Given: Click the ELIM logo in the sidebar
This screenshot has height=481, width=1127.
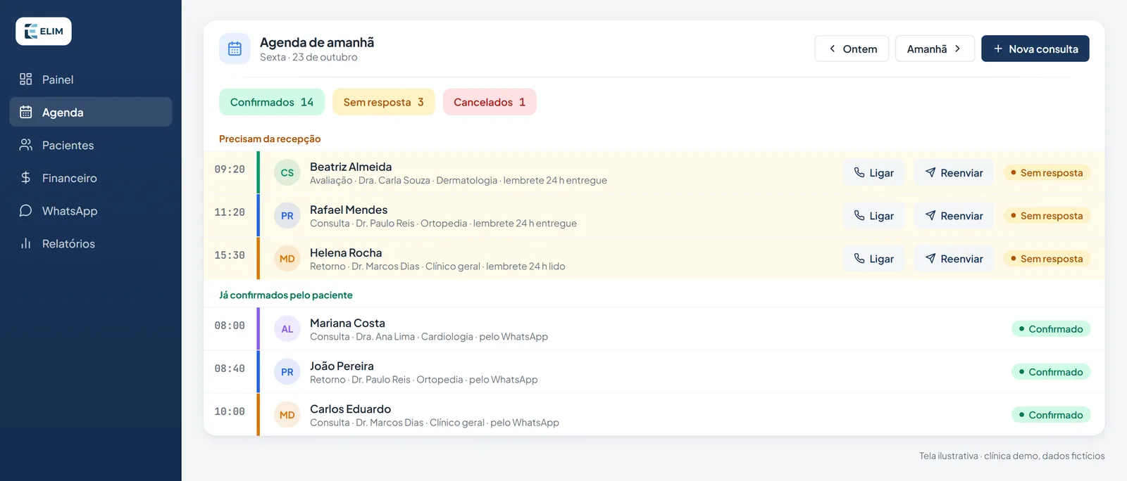Looking at the screenshot, I should pos(44,32).
